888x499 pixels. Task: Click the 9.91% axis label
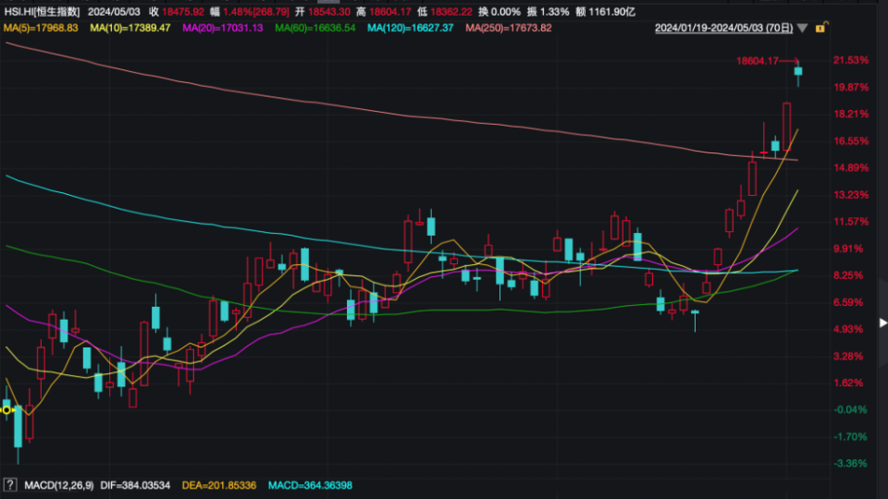point(848,249)
